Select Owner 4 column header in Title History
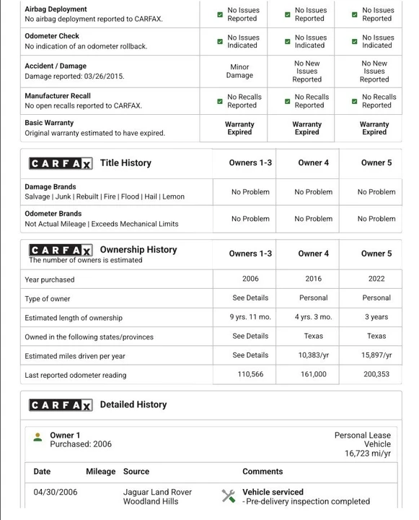This screenshot has width=419, height=520. point(313,162)
